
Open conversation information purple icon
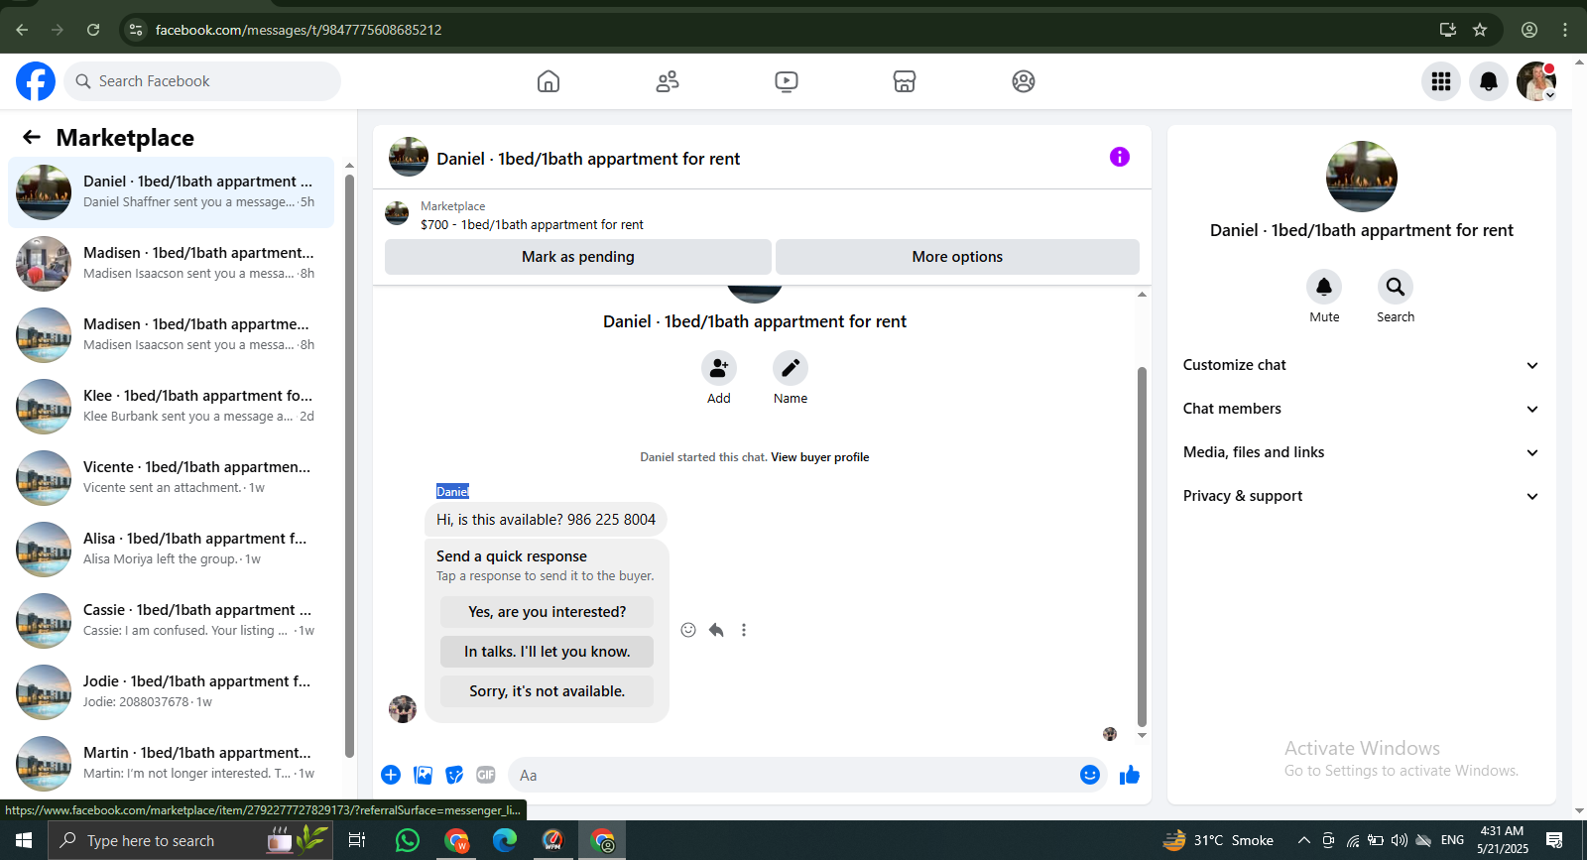[x=1120, y=157]
